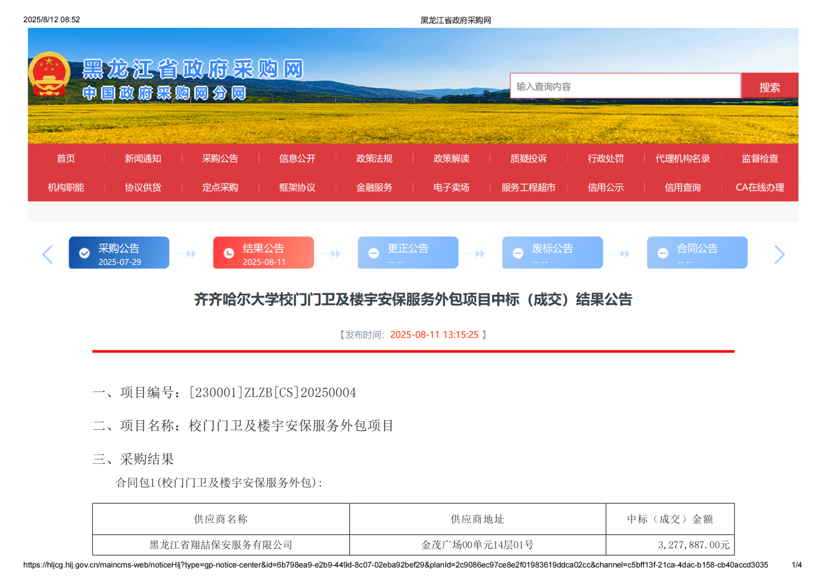Select CA在线办理 menu item
The height and width of the screenshot is (583, 826).
[759, 187]
